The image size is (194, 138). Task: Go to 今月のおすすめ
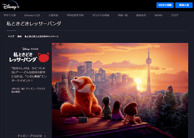75,15
